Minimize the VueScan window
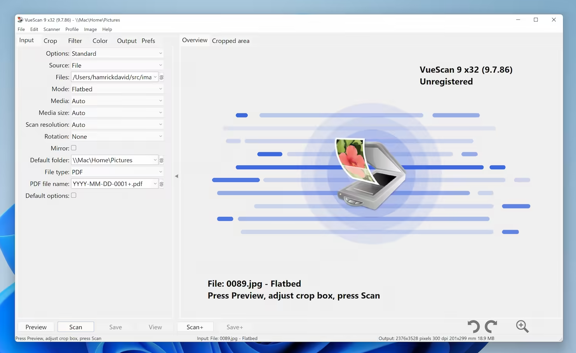The height and width of the screenshot is (353, 576). (x=518, y=20)
